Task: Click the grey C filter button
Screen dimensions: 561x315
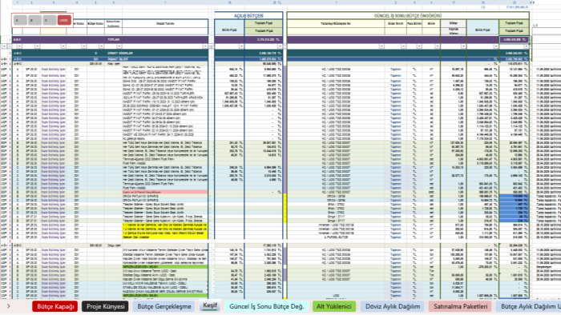Action: pyautogui.click(x=50, y=20)
